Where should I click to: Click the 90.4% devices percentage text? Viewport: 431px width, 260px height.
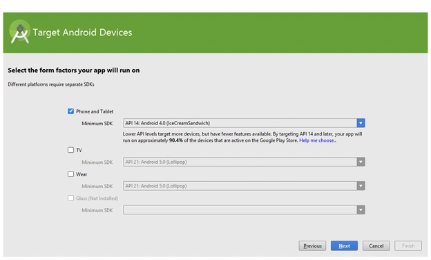176,140
